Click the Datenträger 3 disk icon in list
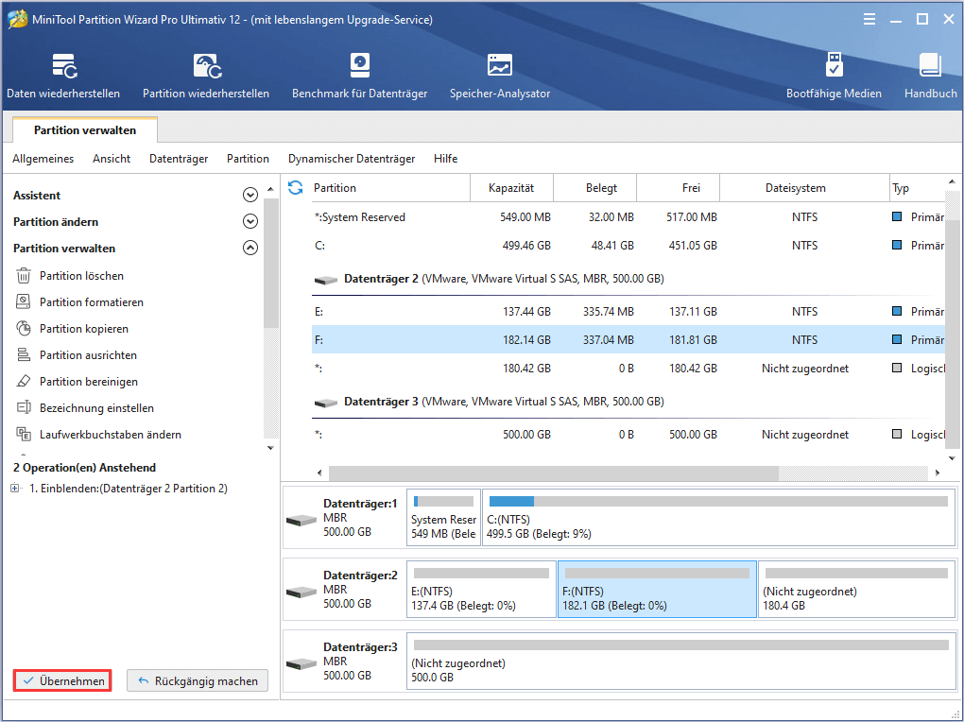The width and height of the screenshot is (964, 722). click(x=326, y=403)
